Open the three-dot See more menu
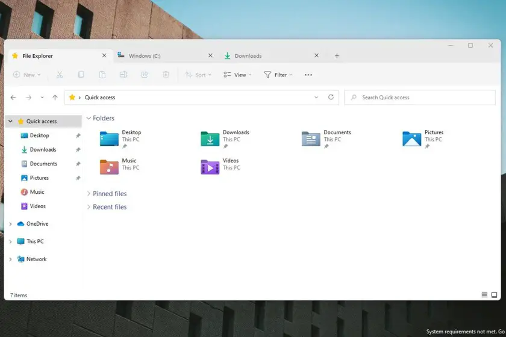Screen dimensions: 506x337 [x=308, y=75]
